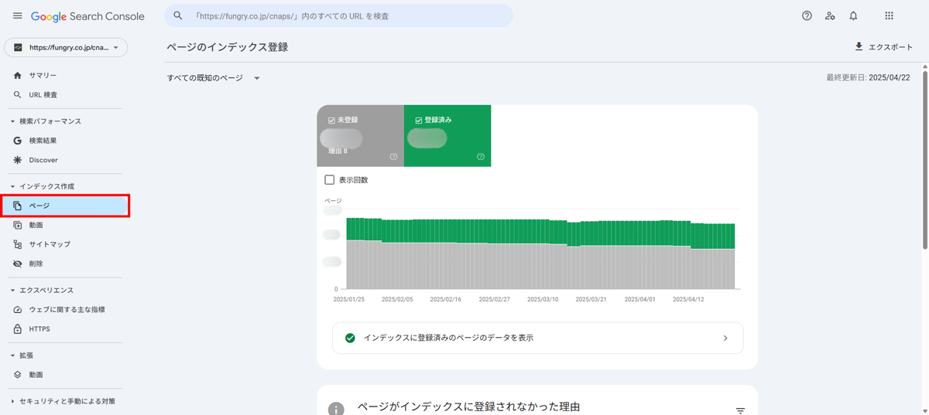The width and height of the screenshot is (929, 415).
Task: Click the green checkmark icon in data row
Action: click(x=350, y=338)
